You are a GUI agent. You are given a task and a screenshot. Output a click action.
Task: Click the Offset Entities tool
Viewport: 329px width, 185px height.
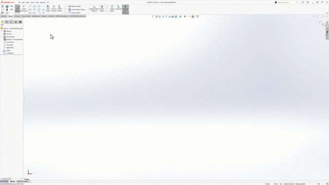[60, 8]
